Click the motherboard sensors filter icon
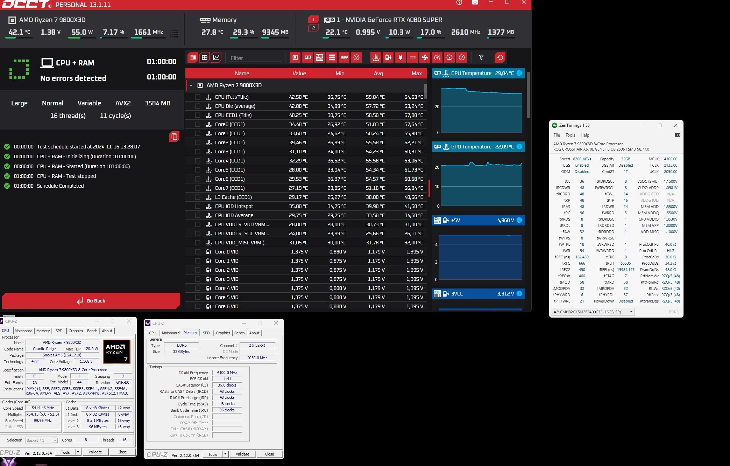Viewport: 730px width, 466px height. click(x=319, y=57)
